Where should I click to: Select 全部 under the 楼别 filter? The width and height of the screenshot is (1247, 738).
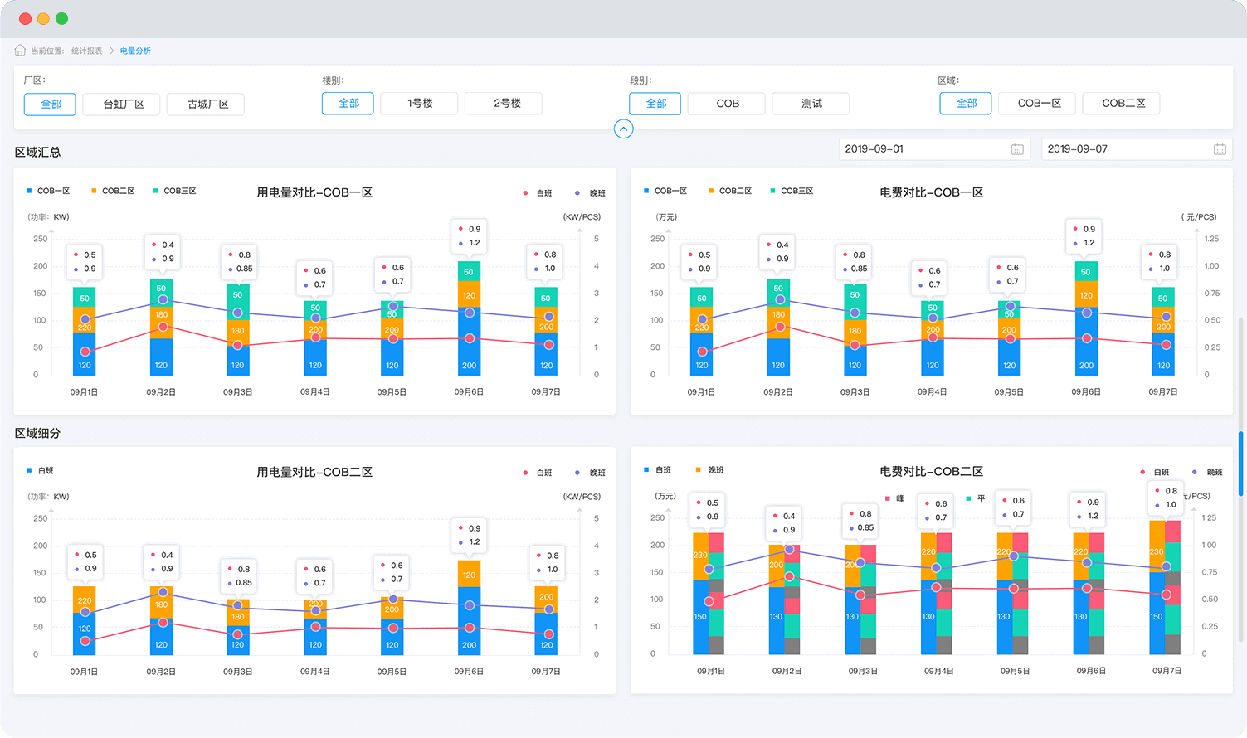348,104
